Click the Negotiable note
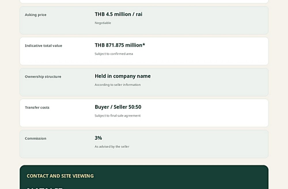 click(x=103, y=23)
